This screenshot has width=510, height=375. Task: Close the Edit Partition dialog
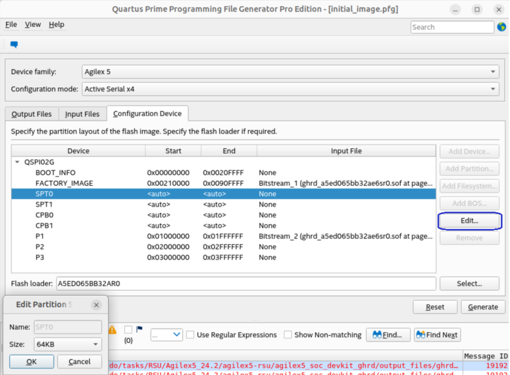(x=96, y=305)
